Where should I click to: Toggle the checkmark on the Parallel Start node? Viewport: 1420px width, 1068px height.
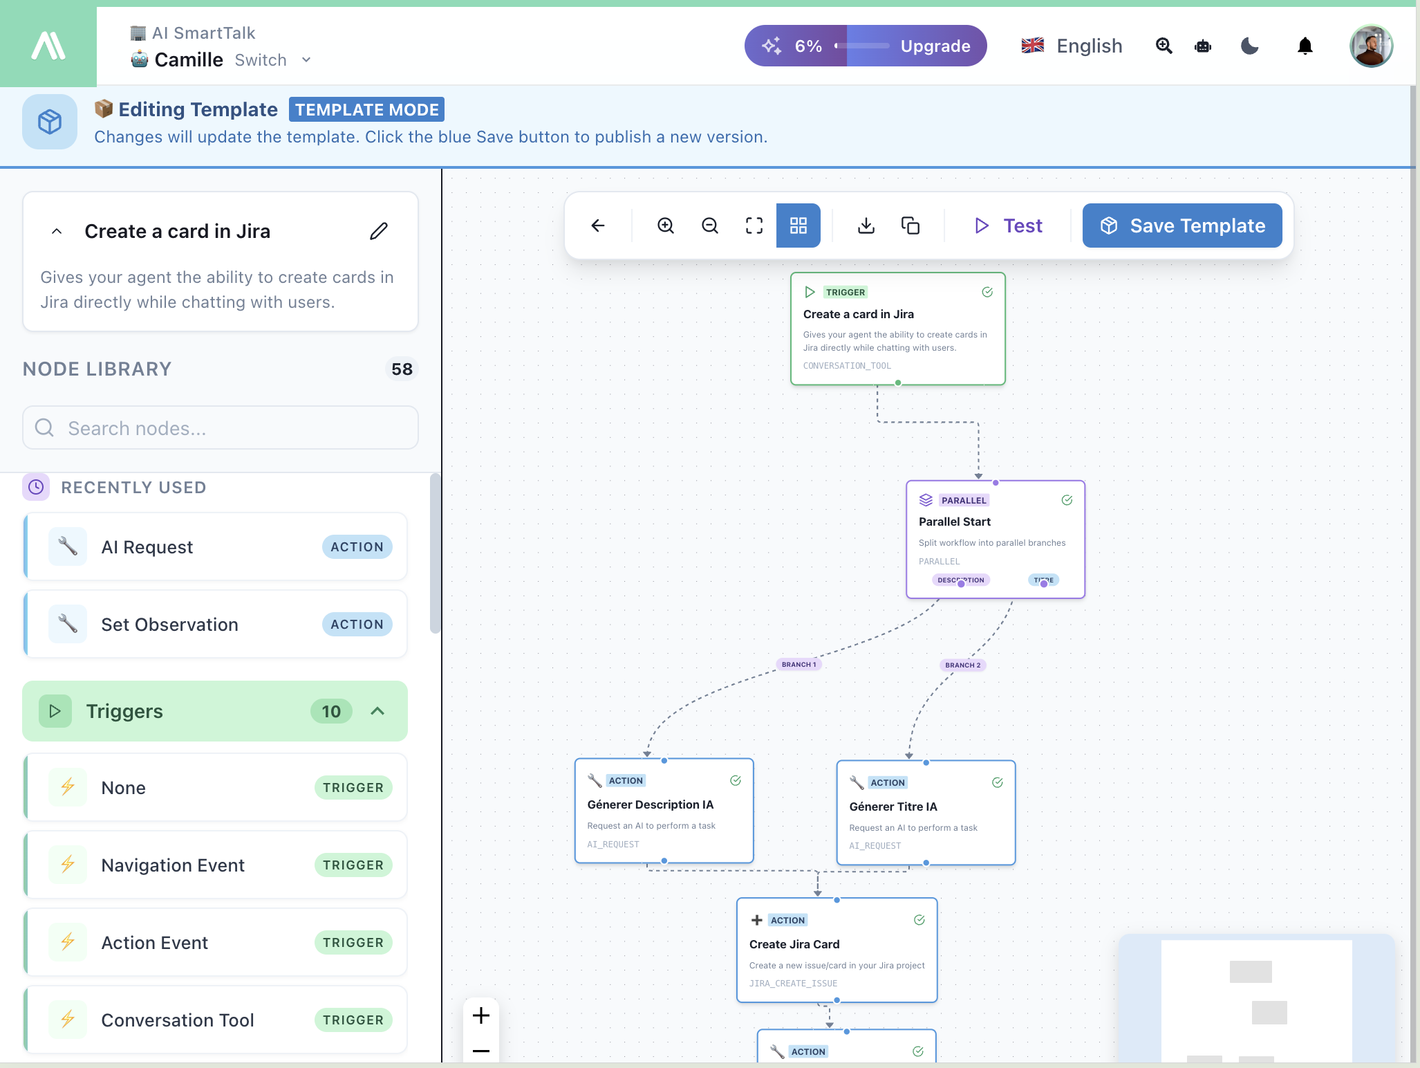click(x=1067, y=499)
